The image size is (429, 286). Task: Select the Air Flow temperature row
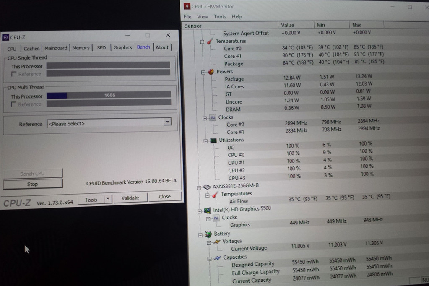[309, 200]
